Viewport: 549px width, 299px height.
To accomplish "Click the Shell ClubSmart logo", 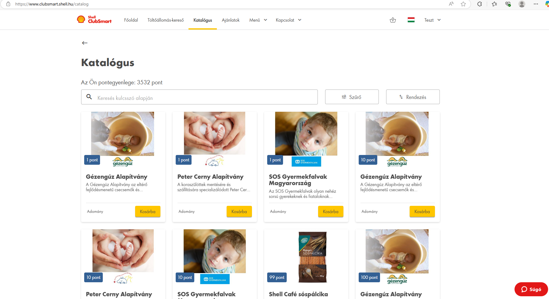I will (x=94, y=20).
